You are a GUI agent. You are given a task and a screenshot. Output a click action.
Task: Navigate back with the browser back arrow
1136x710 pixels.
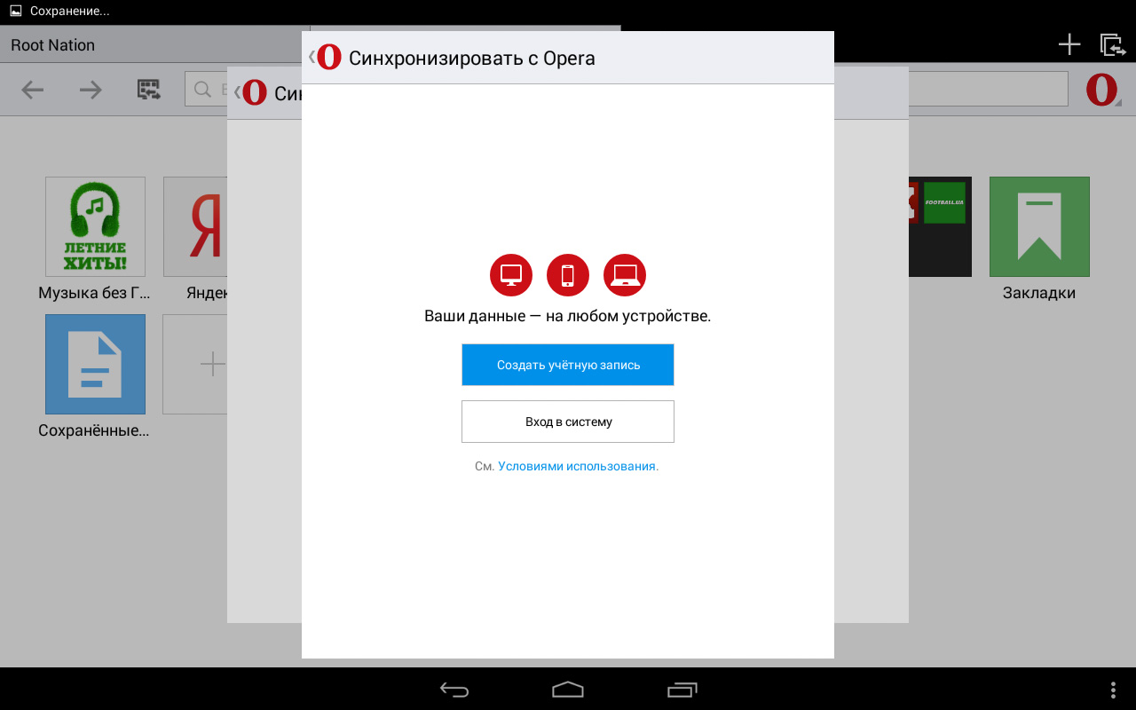pyautogui.click(x=33, y=90)
